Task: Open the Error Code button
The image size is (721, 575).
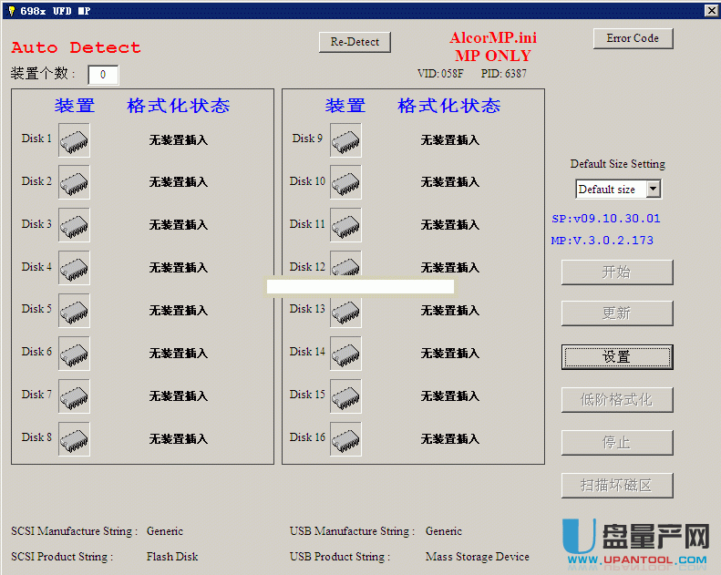Action: tap(633, 38)
